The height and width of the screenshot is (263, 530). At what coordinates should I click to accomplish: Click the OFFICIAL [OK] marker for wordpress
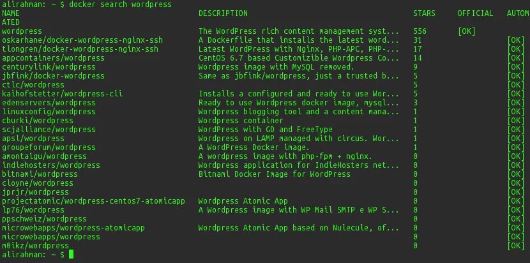[466, 31]
